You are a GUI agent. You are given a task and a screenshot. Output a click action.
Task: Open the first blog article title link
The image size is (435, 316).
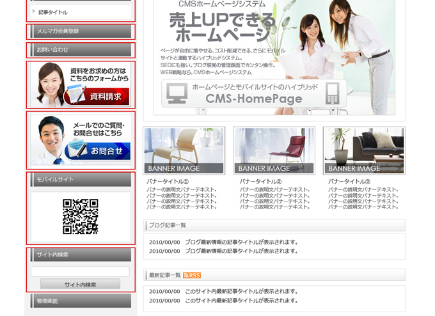click(x=242, y=242)
